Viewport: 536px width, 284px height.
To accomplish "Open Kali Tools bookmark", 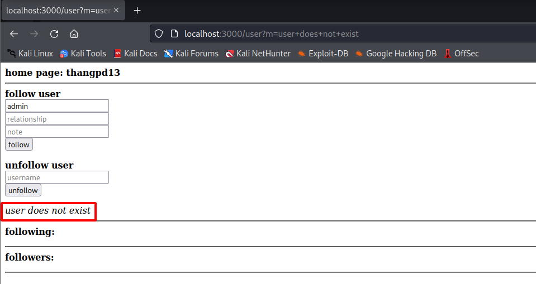I will click(83, 54).
